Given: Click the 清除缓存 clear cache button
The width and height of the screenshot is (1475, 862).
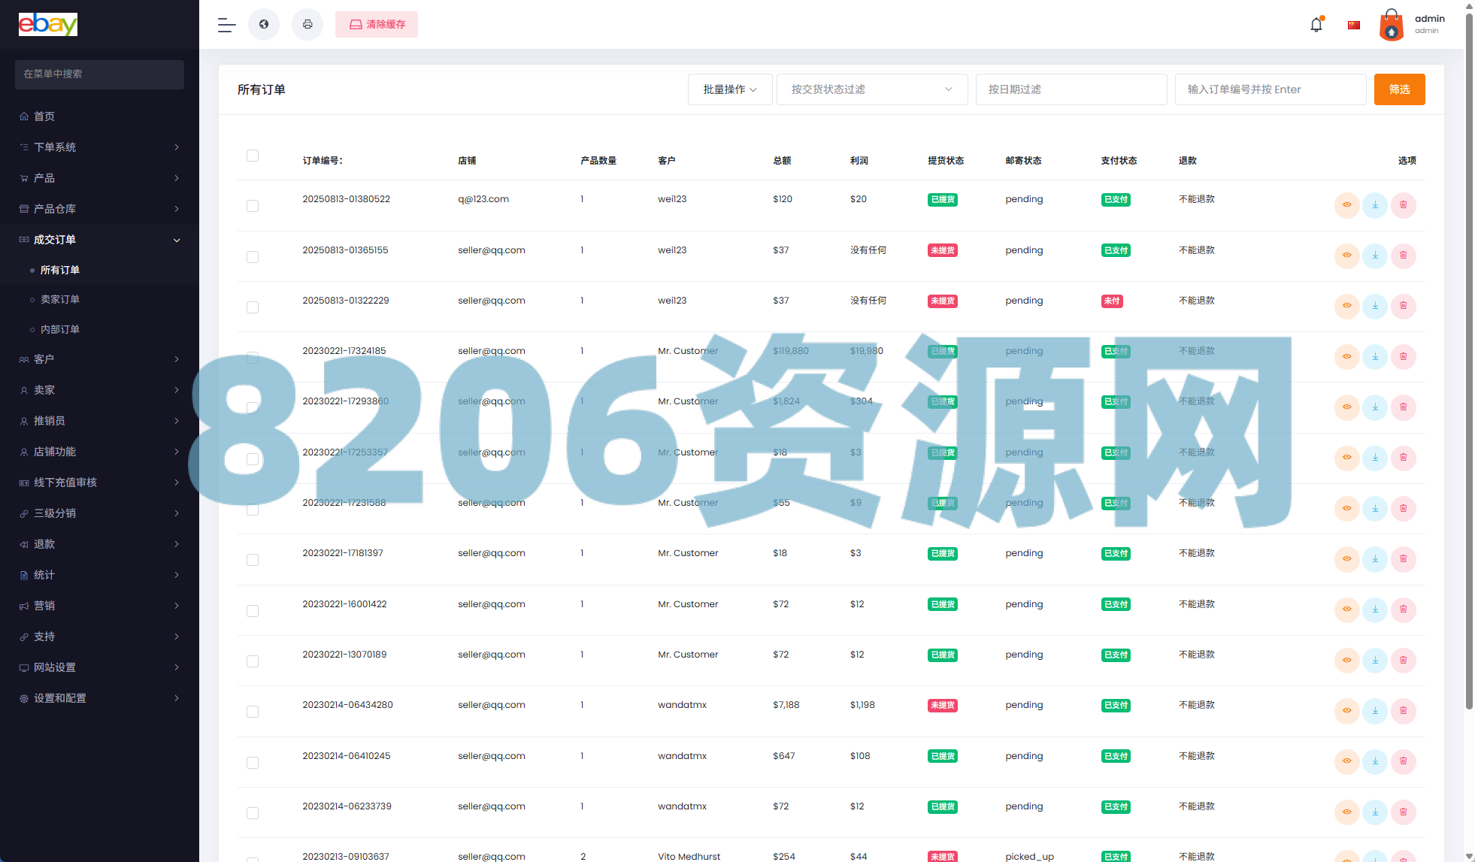Looking at the screenshot, I should tap(377, 24).
